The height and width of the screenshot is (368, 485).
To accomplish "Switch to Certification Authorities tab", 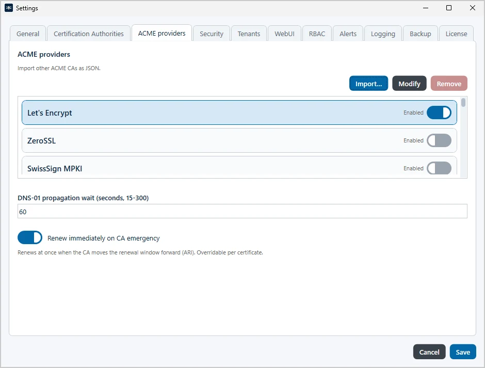I will pyautogui.click(x=88, y=34).
